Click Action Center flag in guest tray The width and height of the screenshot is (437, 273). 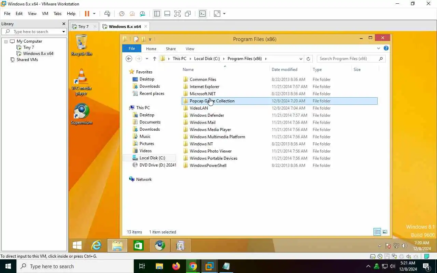pos(388,246)
